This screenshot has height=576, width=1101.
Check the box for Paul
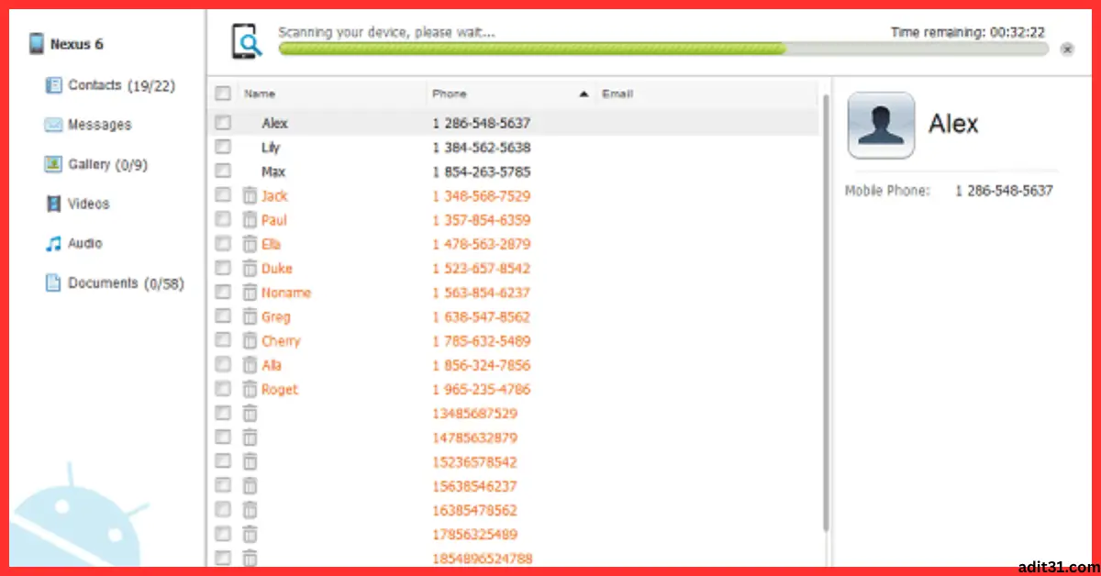[222, 220]
